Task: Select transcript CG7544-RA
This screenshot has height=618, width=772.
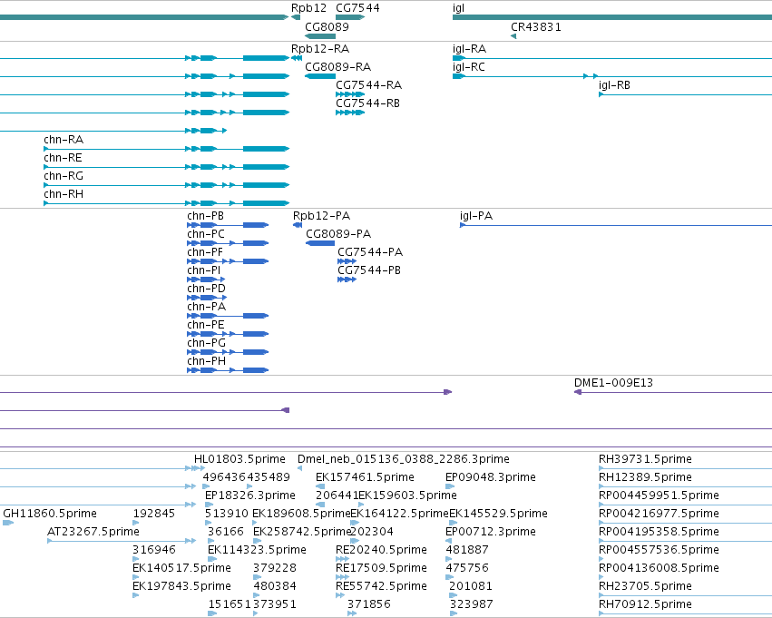Action: coord(350,94)
